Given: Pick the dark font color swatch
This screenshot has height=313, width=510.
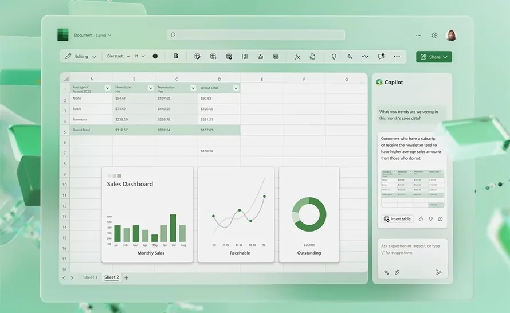Looking at the screenshot, I should coord(155,56).
